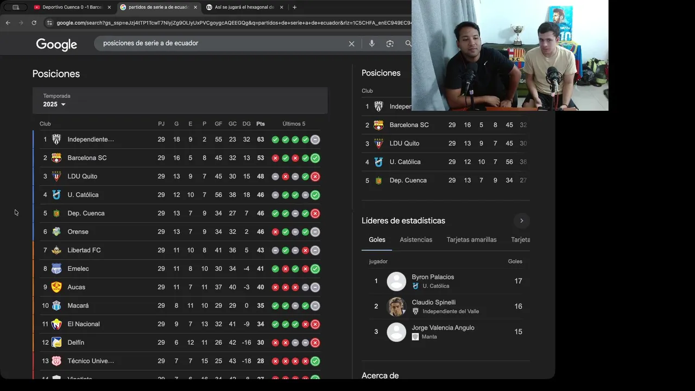Click Técnico Universitario crest in standings
695x391 pixels.
56,361
